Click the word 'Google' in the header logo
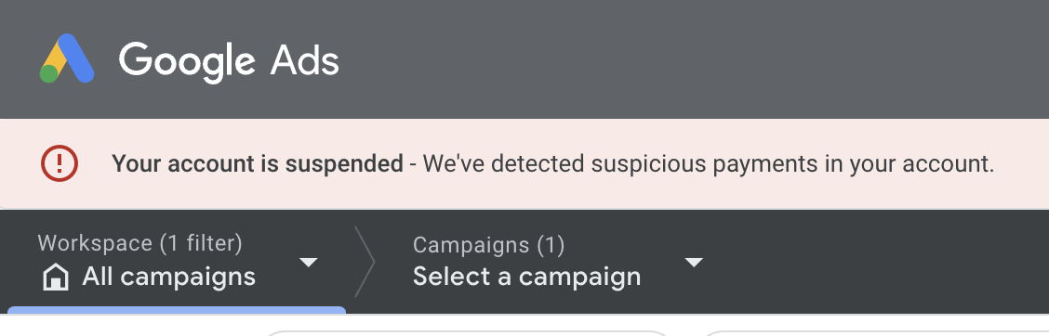The width and height of the screenshot is (1049, 336). point(187,61)
